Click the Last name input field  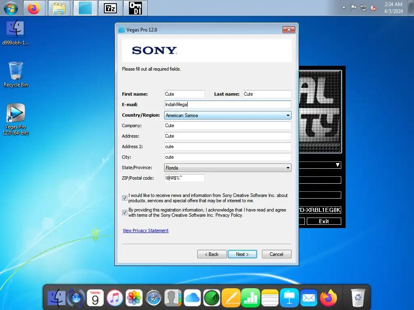[267, 94]
